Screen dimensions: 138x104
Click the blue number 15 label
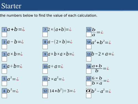click(x=89, y=54)
